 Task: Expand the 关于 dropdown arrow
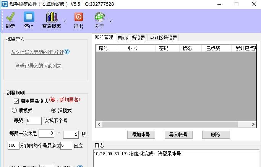tap(110, 21)
